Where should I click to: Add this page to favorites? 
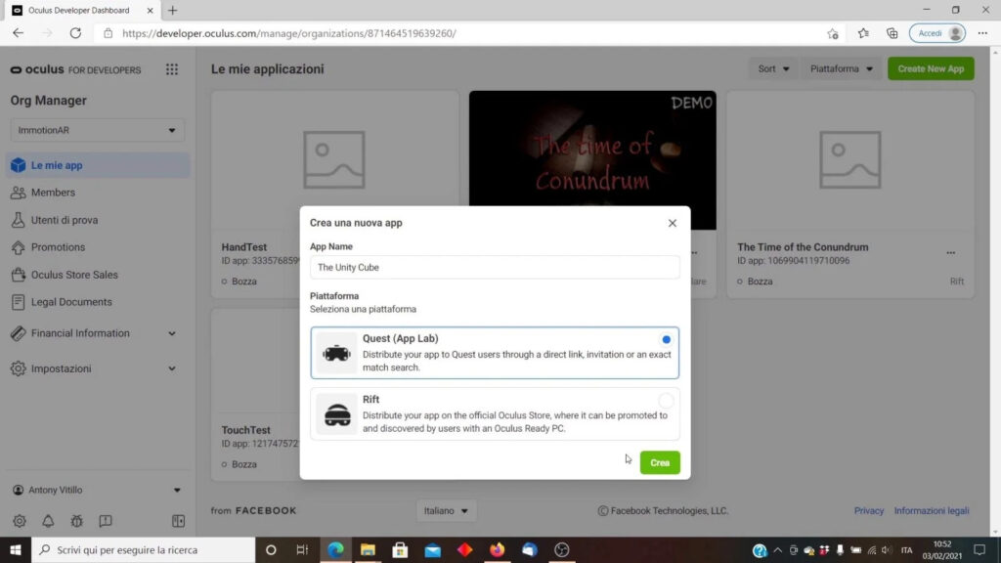tap(833, 33)
